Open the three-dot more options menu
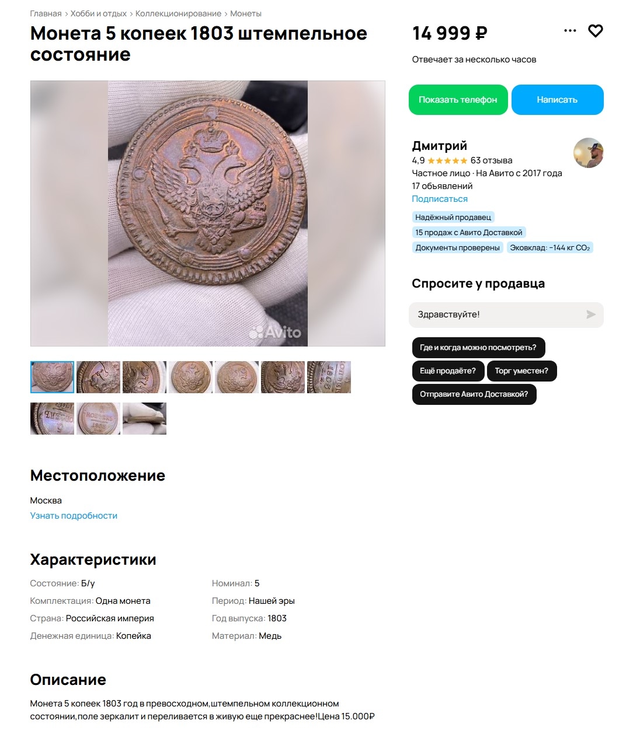Viewport: 633px width, 731px height. [x=570, y=31]
